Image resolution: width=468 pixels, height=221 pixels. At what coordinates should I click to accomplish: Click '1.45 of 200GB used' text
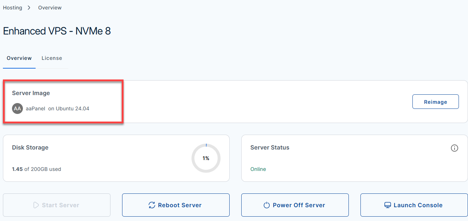click(36, 169)
